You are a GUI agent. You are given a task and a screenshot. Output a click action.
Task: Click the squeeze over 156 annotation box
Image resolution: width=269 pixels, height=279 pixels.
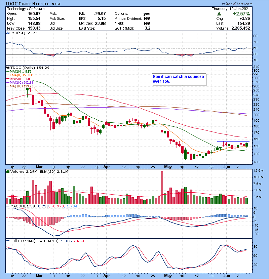point(179,79)
